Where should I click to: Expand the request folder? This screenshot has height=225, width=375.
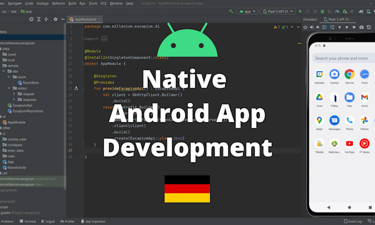point(14,94)
